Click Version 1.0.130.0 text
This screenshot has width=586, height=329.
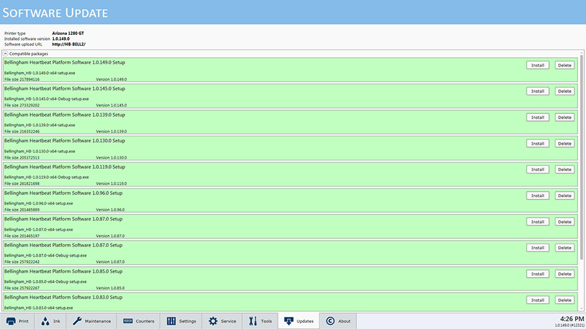point(112,158)
